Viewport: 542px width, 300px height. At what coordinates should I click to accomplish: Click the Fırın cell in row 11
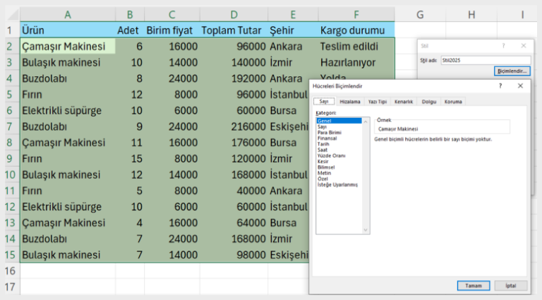[68, 191]
